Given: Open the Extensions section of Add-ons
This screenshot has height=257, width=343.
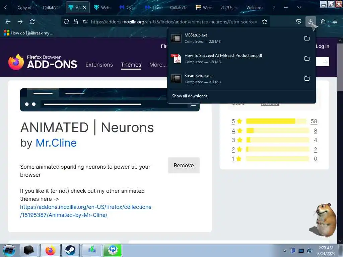Looking at the screenshot, I should point(99,65).
